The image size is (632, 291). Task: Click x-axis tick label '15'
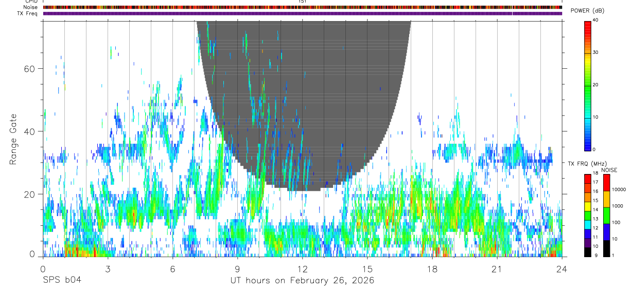click(x=367, y=269)
